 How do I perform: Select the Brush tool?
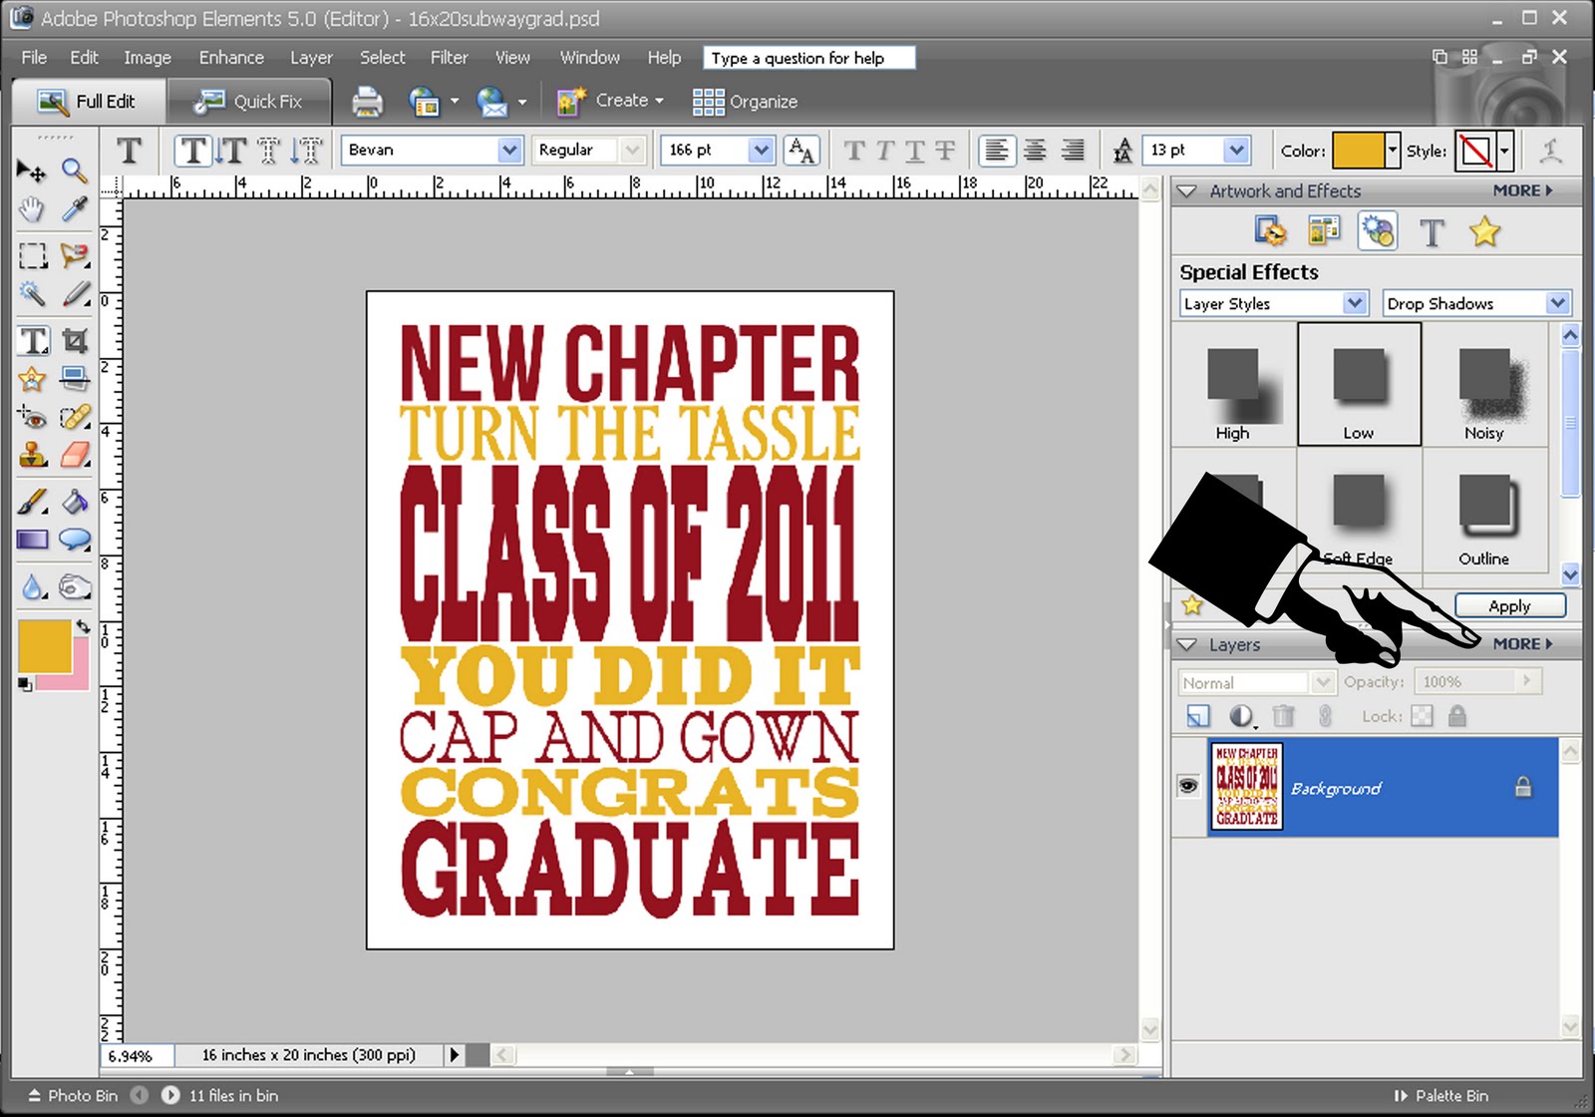tap(32, 502)
